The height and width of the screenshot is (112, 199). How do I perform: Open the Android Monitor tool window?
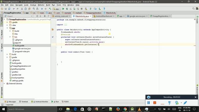[x=39, y=102]
